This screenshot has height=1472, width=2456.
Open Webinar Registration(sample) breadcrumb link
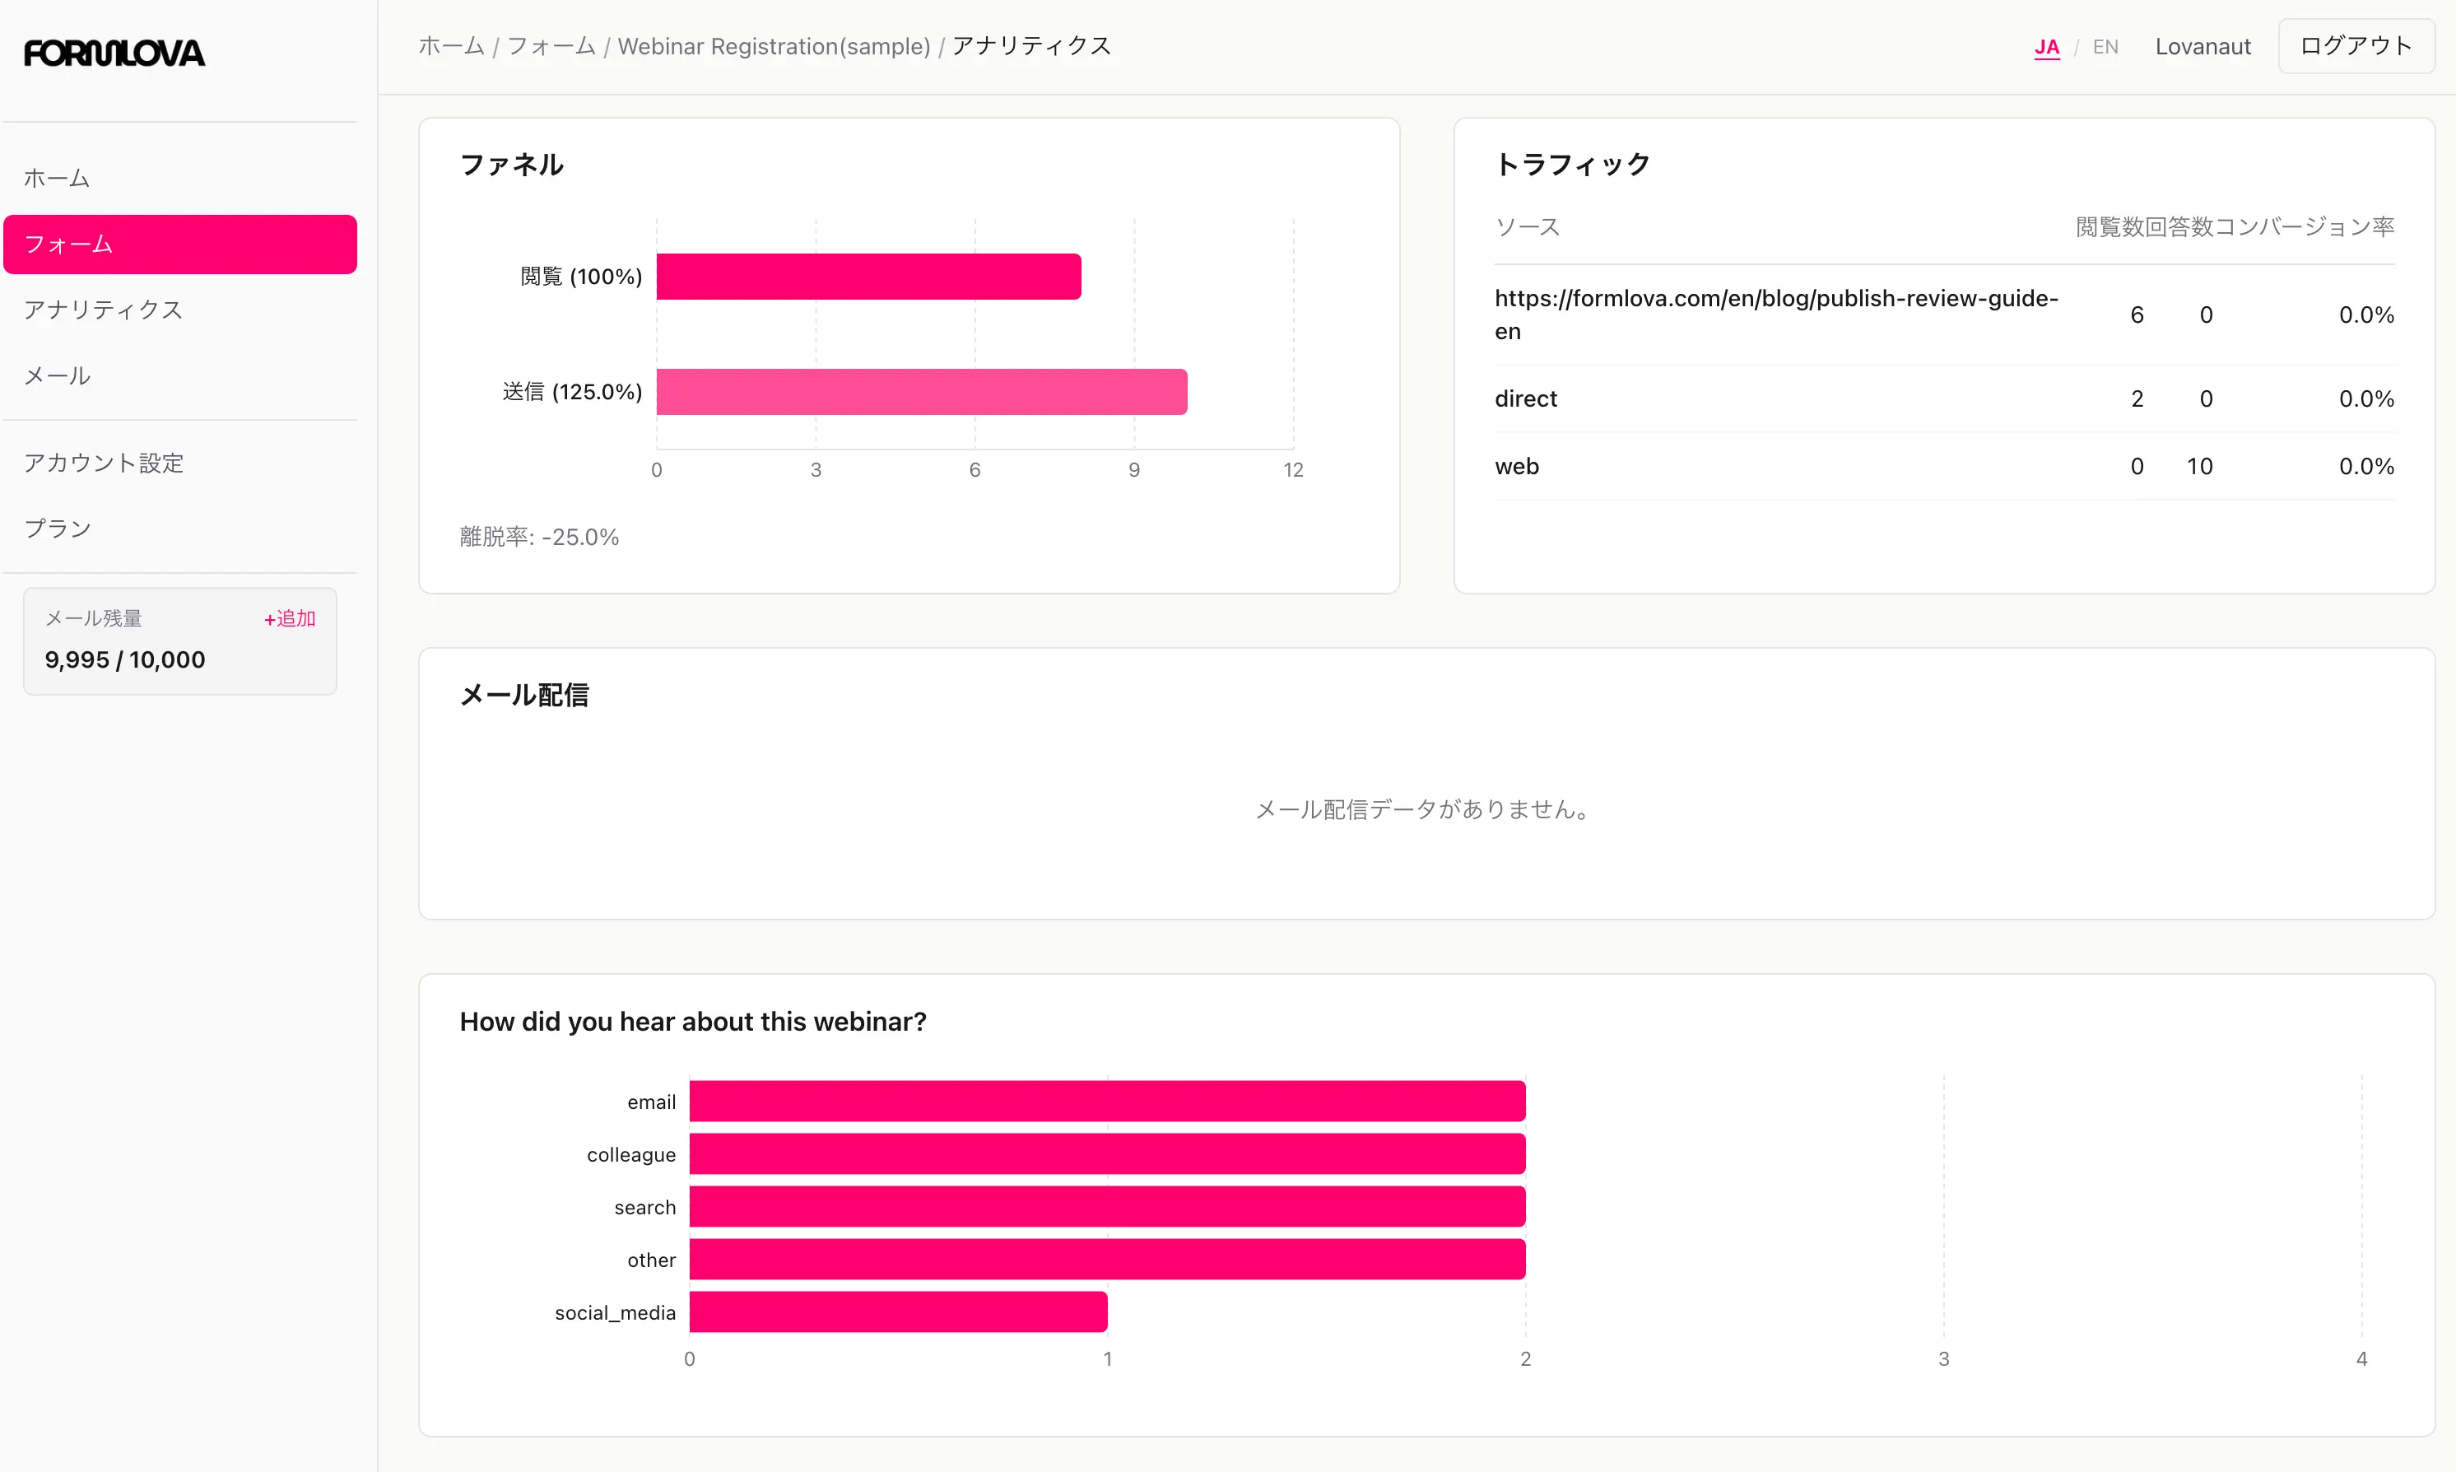click(x=774, y=45)
